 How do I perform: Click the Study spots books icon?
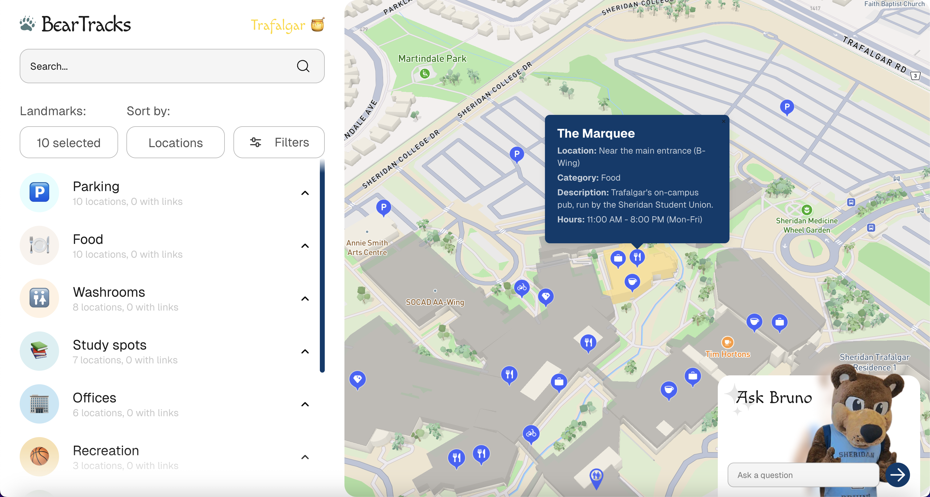[39, 351]
